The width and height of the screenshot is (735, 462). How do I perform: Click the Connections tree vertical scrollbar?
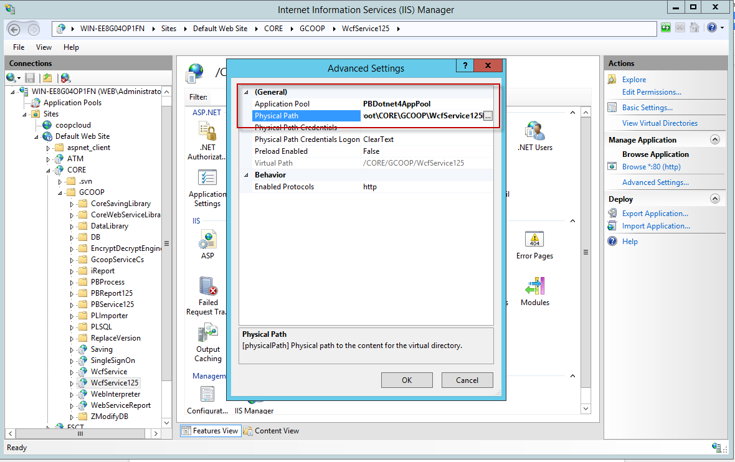tap(166, 243)
